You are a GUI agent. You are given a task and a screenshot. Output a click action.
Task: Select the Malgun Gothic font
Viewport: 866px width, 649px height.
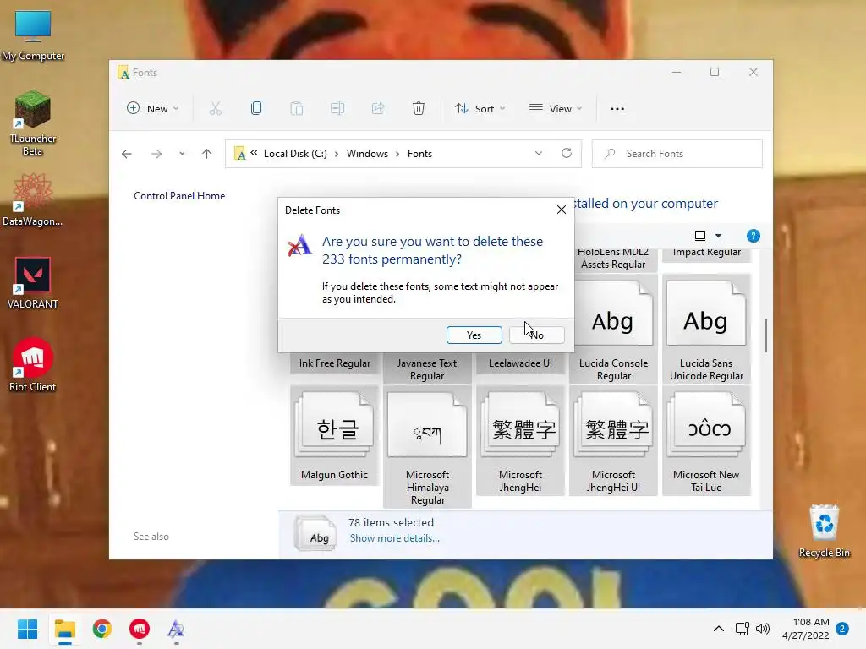(334, 435)
